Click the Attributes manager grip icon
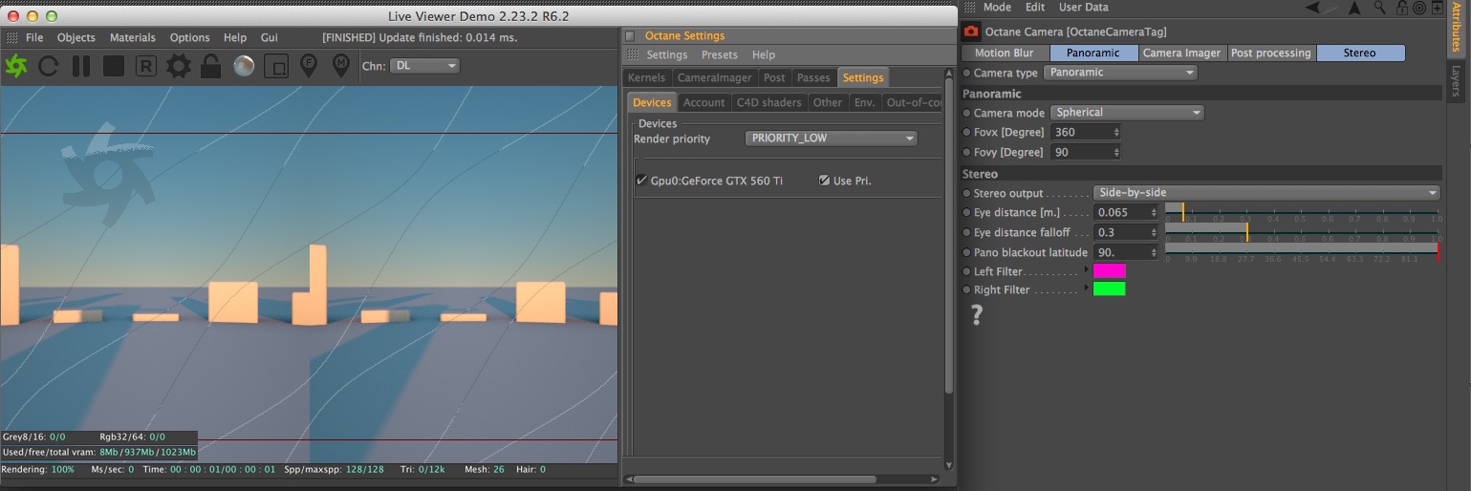Image resolution: width=1471 pixels, height=491 pixels. (969, 7)
